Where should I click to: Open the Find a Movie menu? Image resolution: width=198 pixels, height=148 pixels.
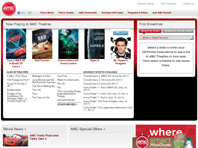click(47, 12)
